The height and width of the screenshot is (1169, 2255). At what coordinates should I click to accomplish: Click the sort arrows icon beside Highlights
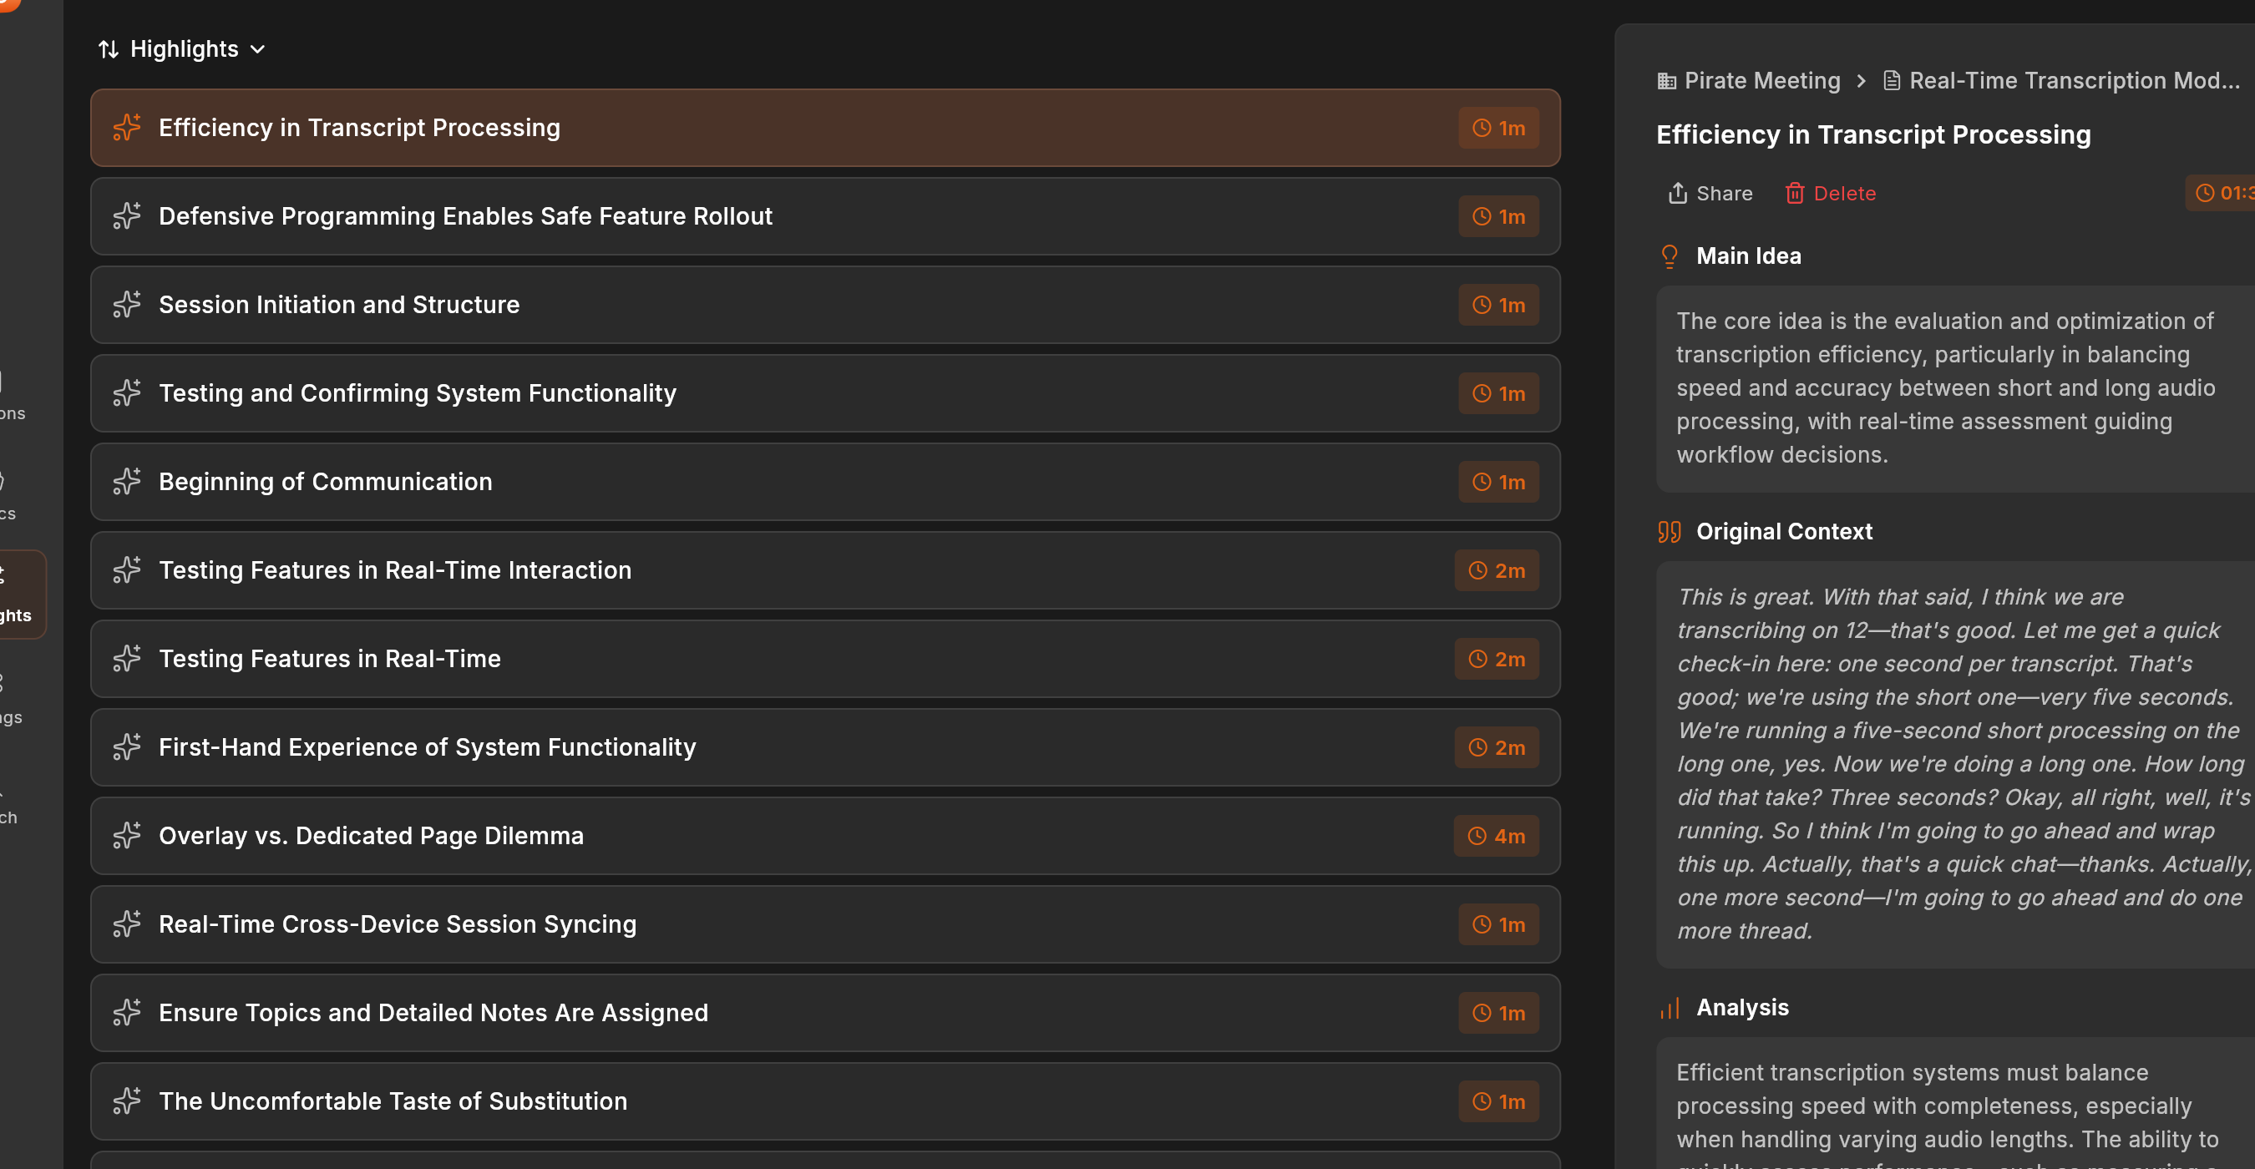click(108, 49)
